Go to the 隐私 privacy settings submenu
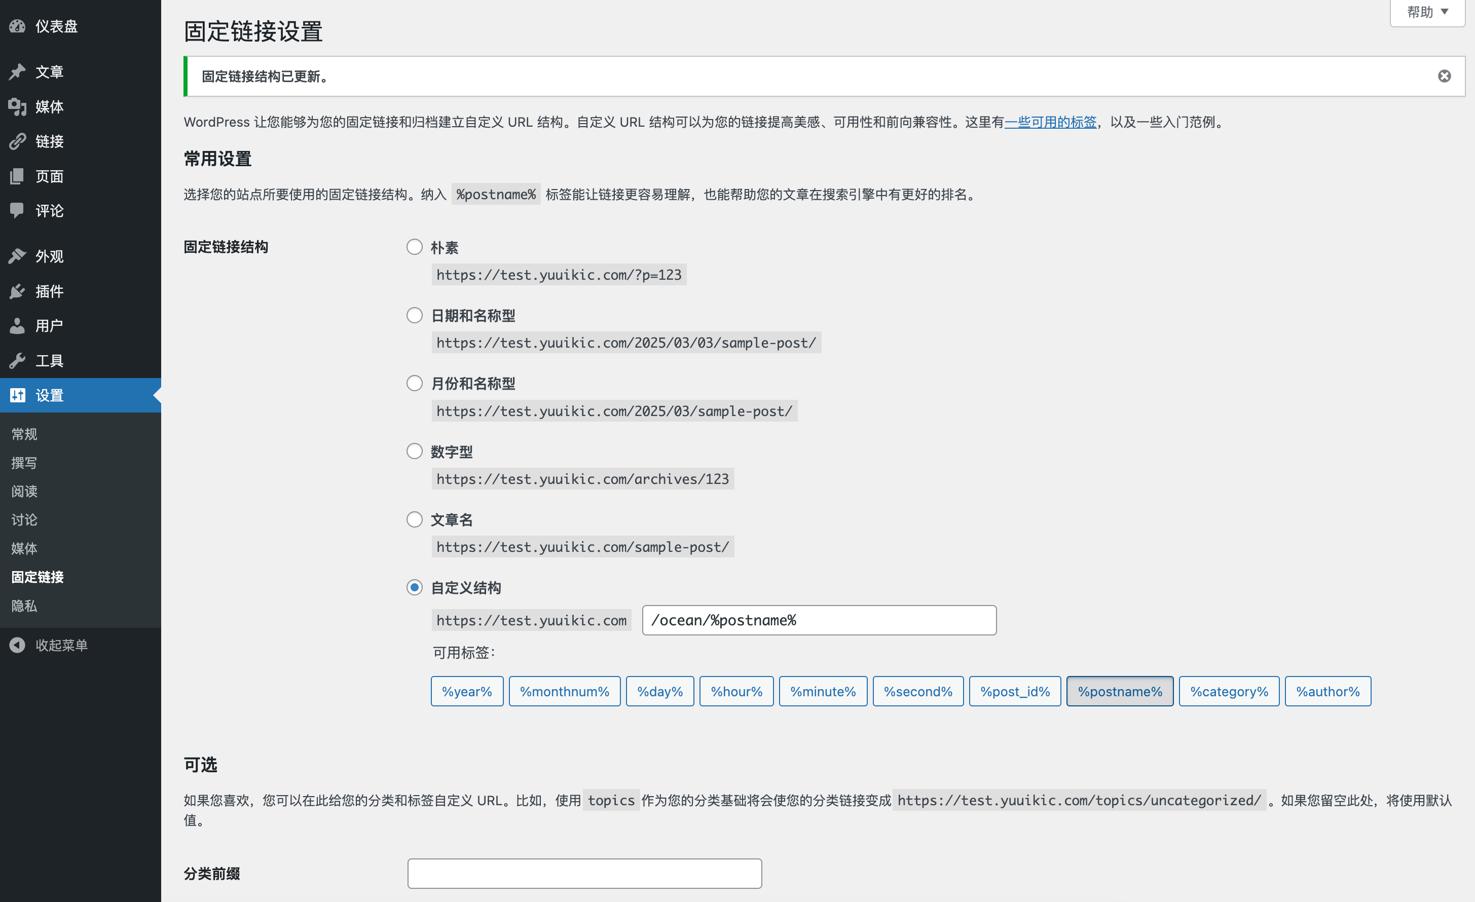The image size is (1475, 902). click(x=24, y=606)
